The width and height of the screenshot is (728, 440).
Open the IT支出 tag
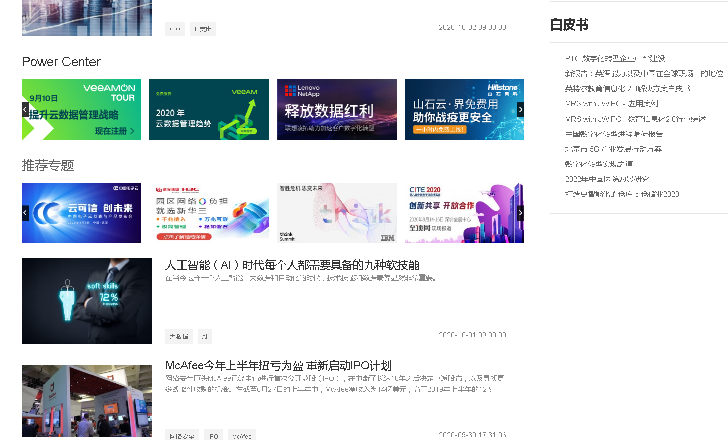click(203, 29)
